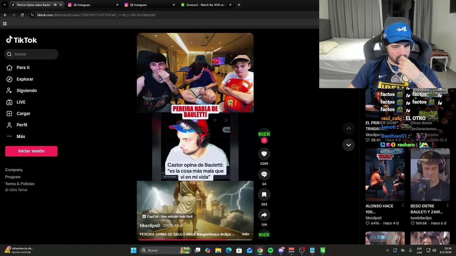Open Task View on the taskbar
The image size is (456, 256).
[198, 250]
